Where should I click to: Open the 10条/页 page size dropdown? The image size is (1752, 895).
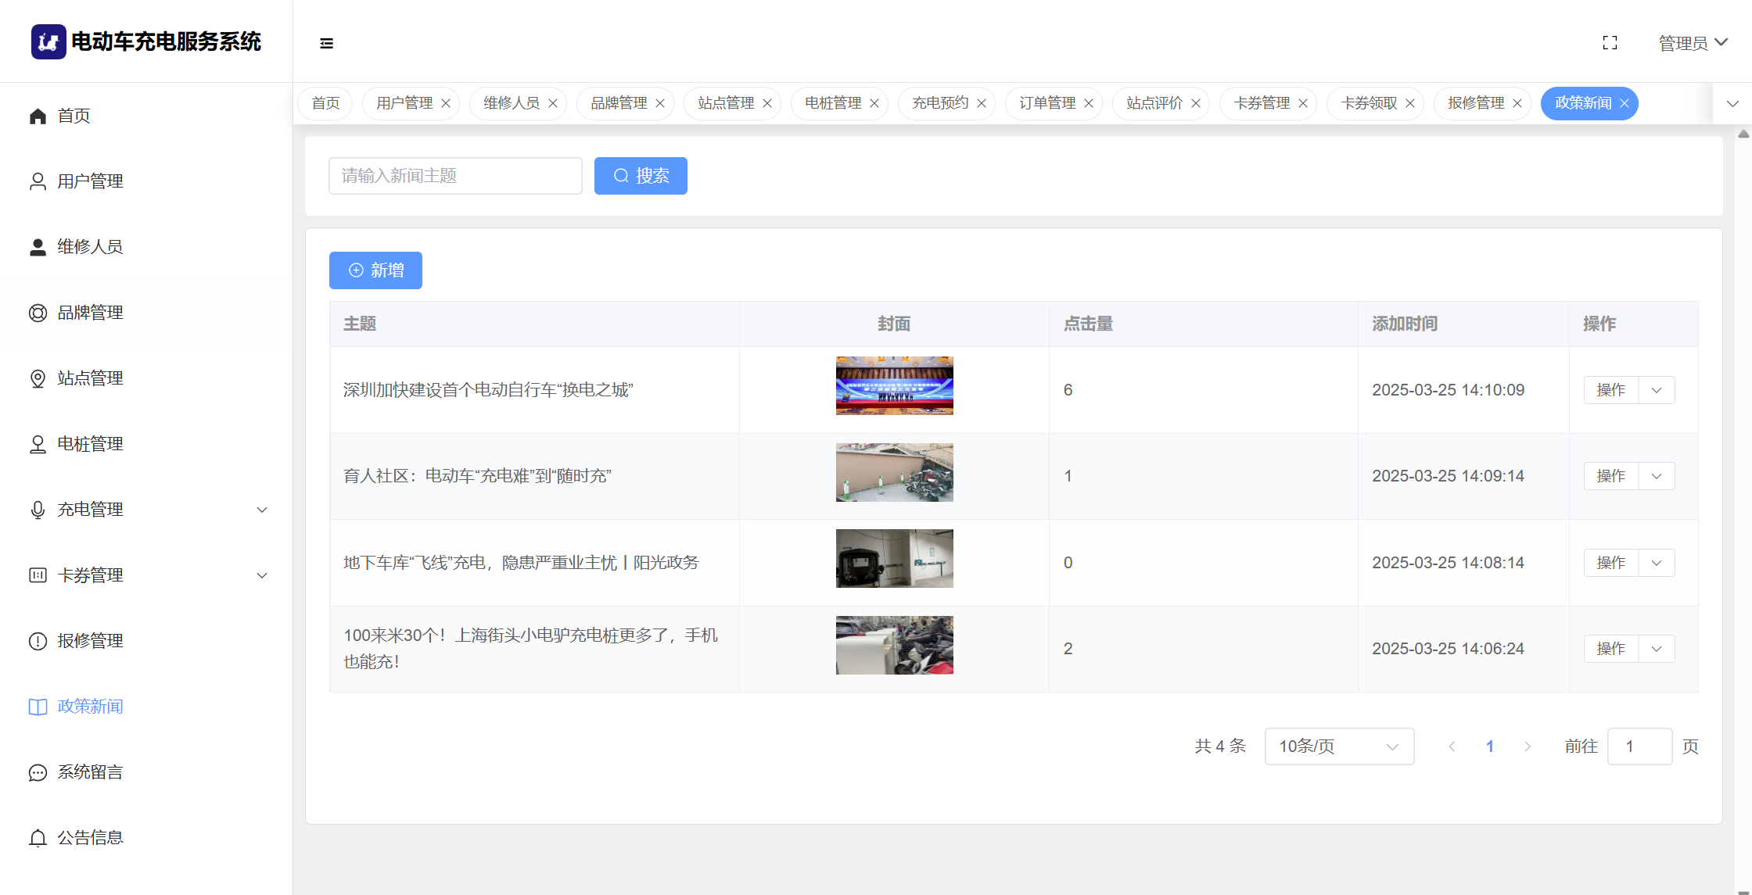pos(1339,746)
